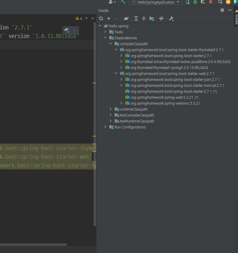Collapse the Dependencies node

pyautogui.click(x=105, y=37)
